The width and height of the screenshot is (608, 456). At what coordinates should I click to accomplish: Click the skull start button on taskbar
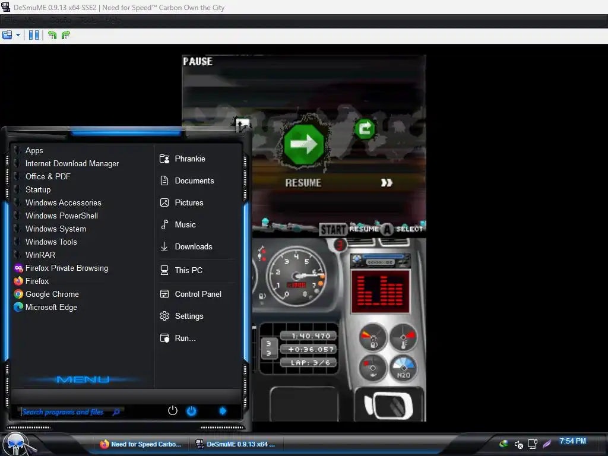[16, 444]
